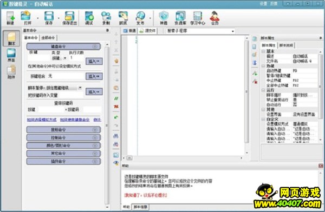Open the 如何选择模拟方式 help link
The height and width of the screenshot is (212, 325).
tap(42, 120)
